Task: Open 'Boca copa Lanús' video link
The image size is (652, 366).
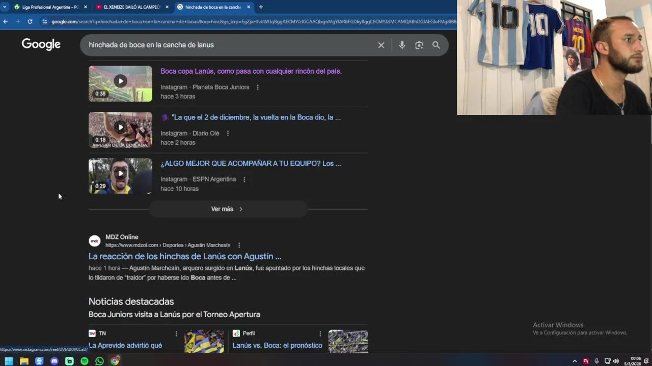Action: (251, 71)
